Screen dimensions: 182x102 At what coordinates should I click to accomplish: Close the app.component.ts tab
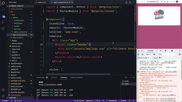72,2
